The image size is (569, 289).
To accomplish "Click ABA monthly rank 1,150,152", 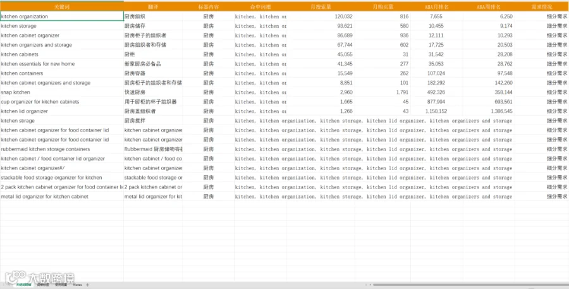I will click(x=437, y=111).
